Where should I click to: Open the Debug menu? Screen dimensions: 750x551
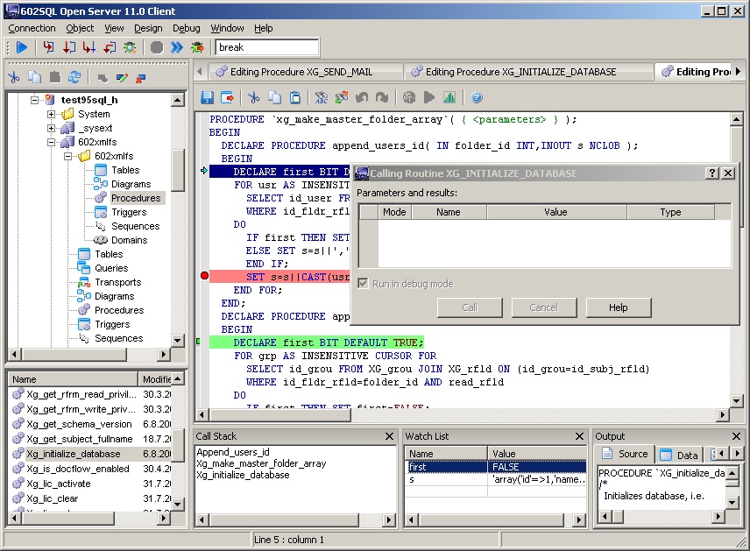tap(186, 28)
